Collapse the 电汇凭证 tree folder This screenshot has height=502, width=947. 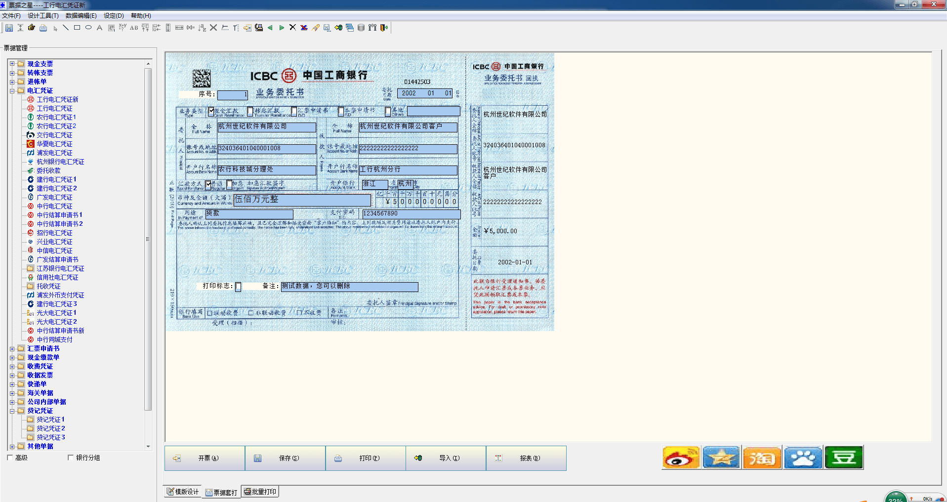click(12, 90)
